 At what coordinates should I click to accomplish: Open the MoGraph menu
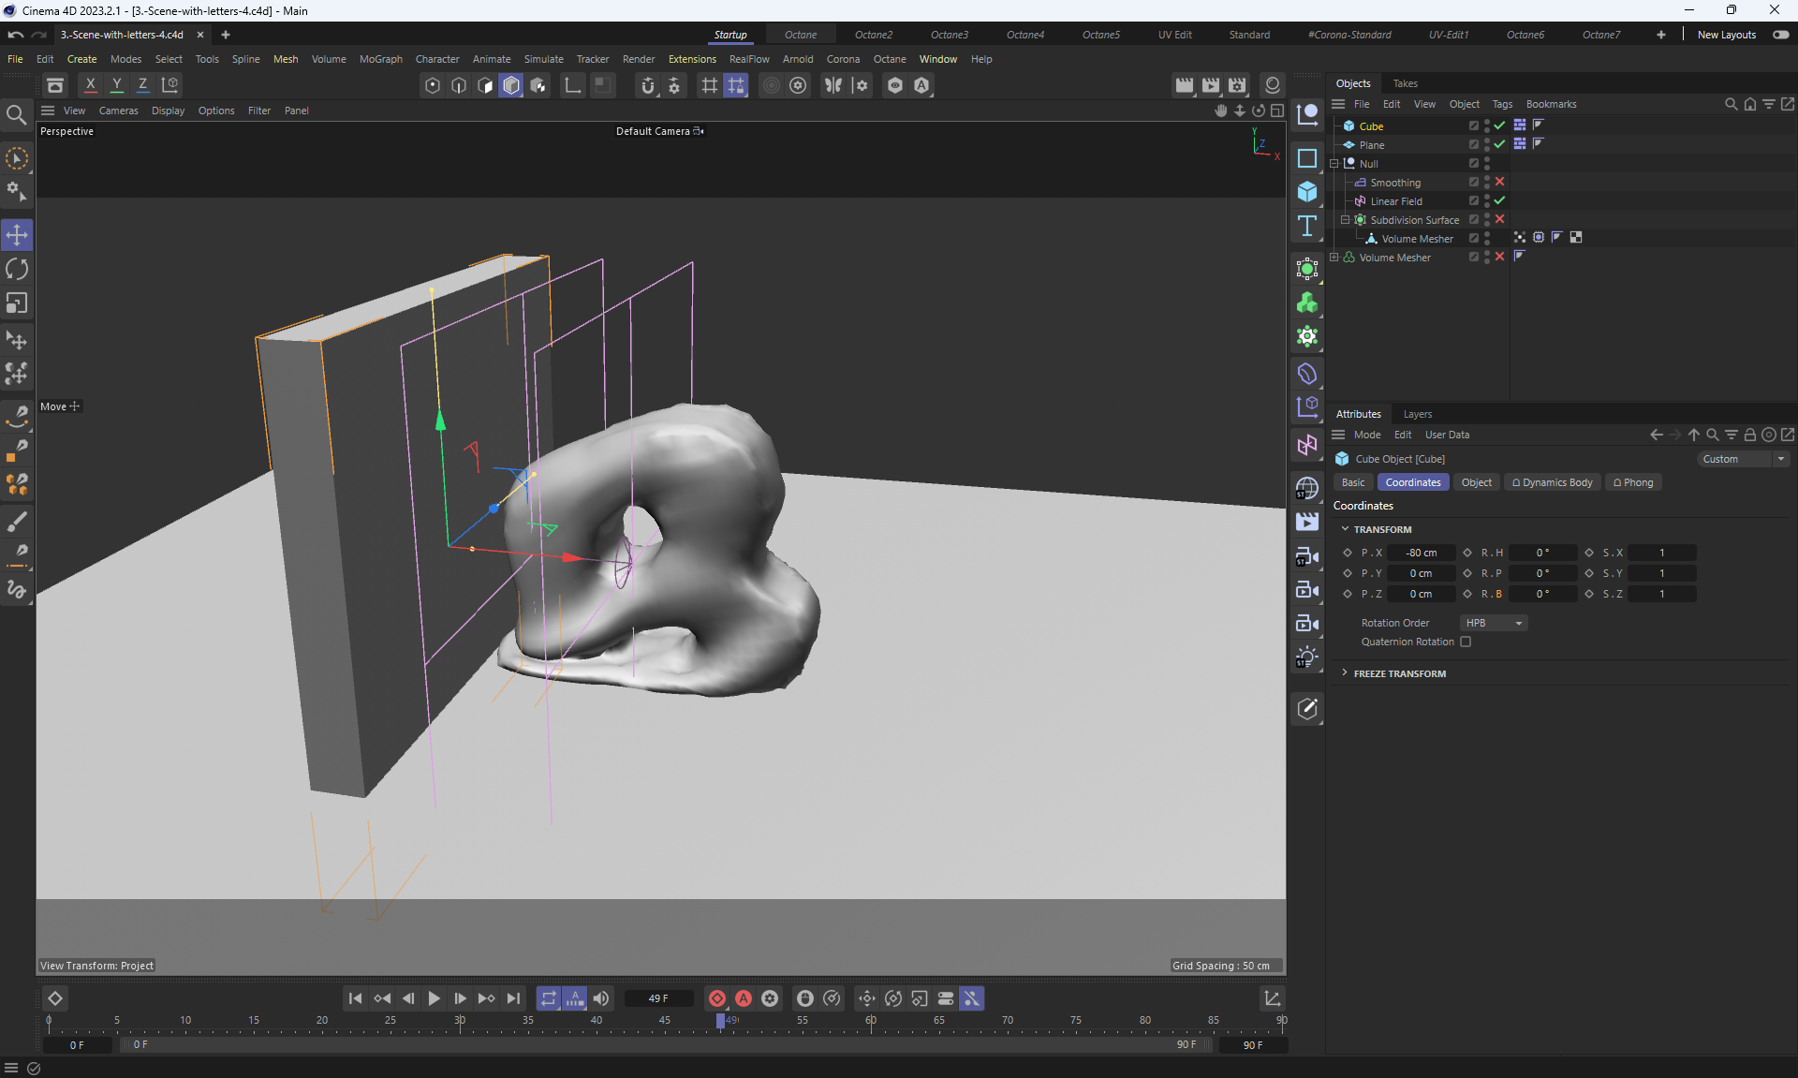coord(380,59)
